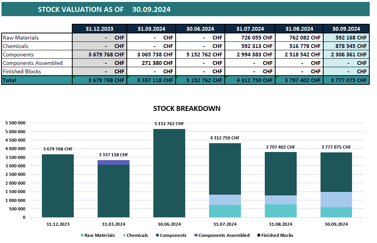Select the tallest bar for 30.06.2024

coord(169,173)
